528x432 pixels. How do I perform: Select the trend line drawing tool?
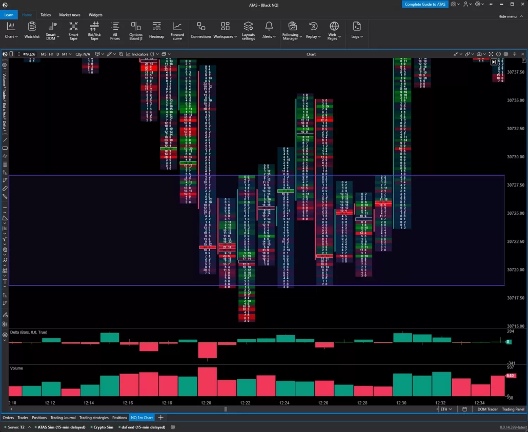point(5,140)
